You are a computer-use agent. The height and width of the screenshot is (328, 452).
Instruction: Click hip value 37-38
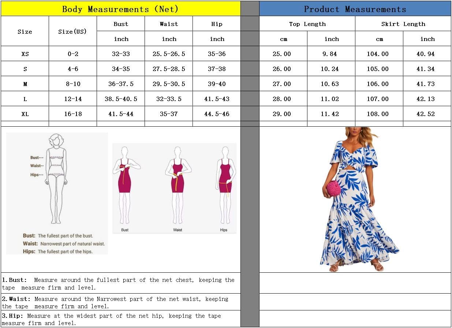click(217, 69)
